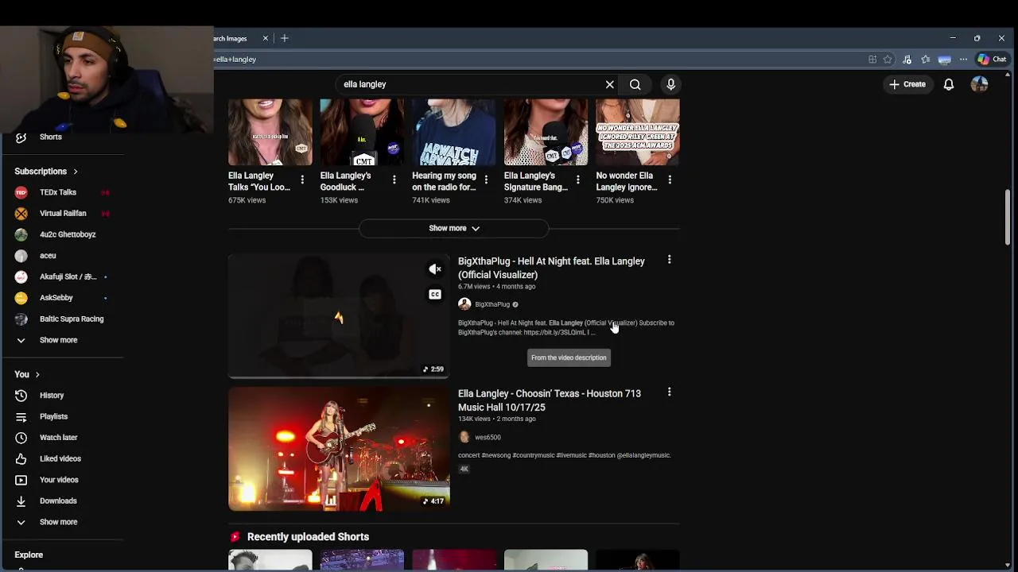Viewport: 1018px width, 572px height.
Task: Toggle captions on Hell At Night preview
Action: pos(435,295)
